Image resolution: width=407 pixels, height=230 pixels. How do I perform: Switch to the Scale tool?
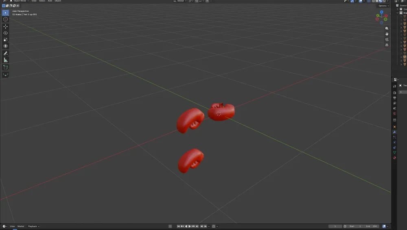point(5,39)
